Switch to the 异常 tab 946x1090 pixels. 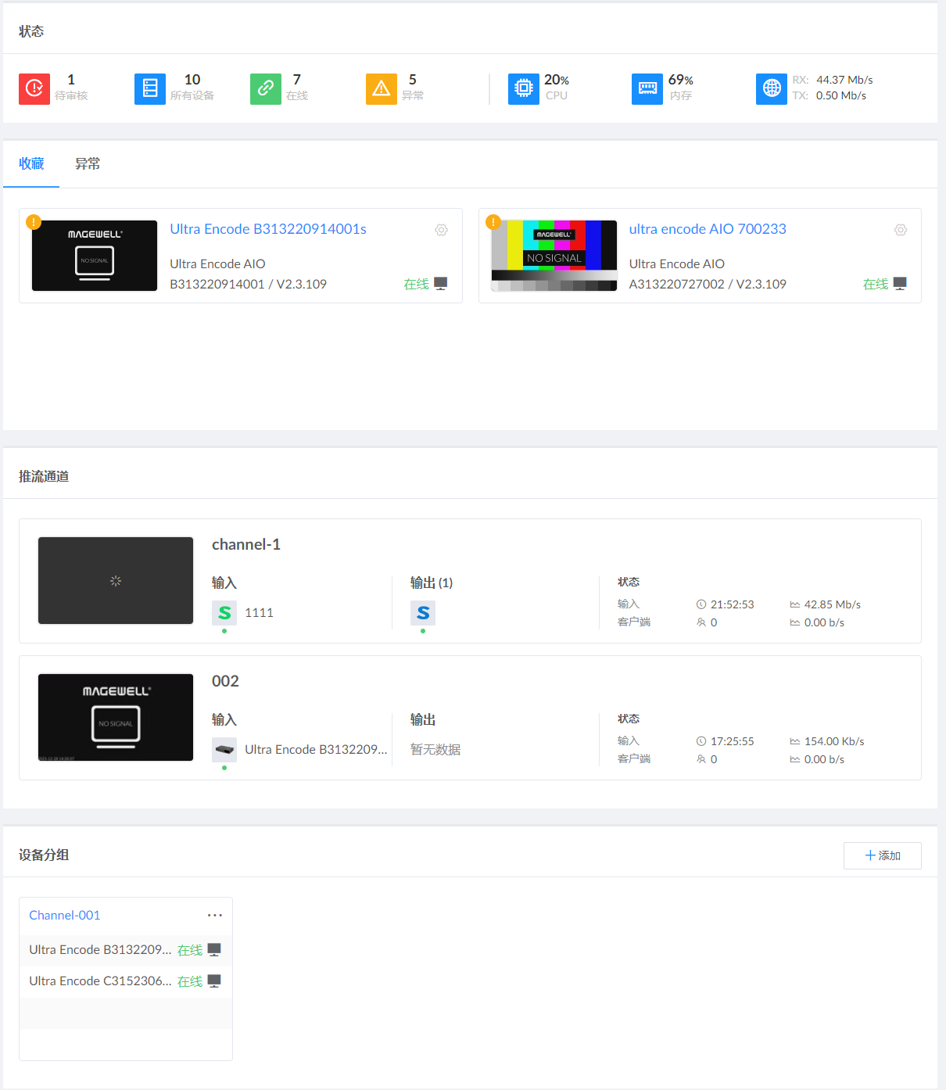(88, 164)
